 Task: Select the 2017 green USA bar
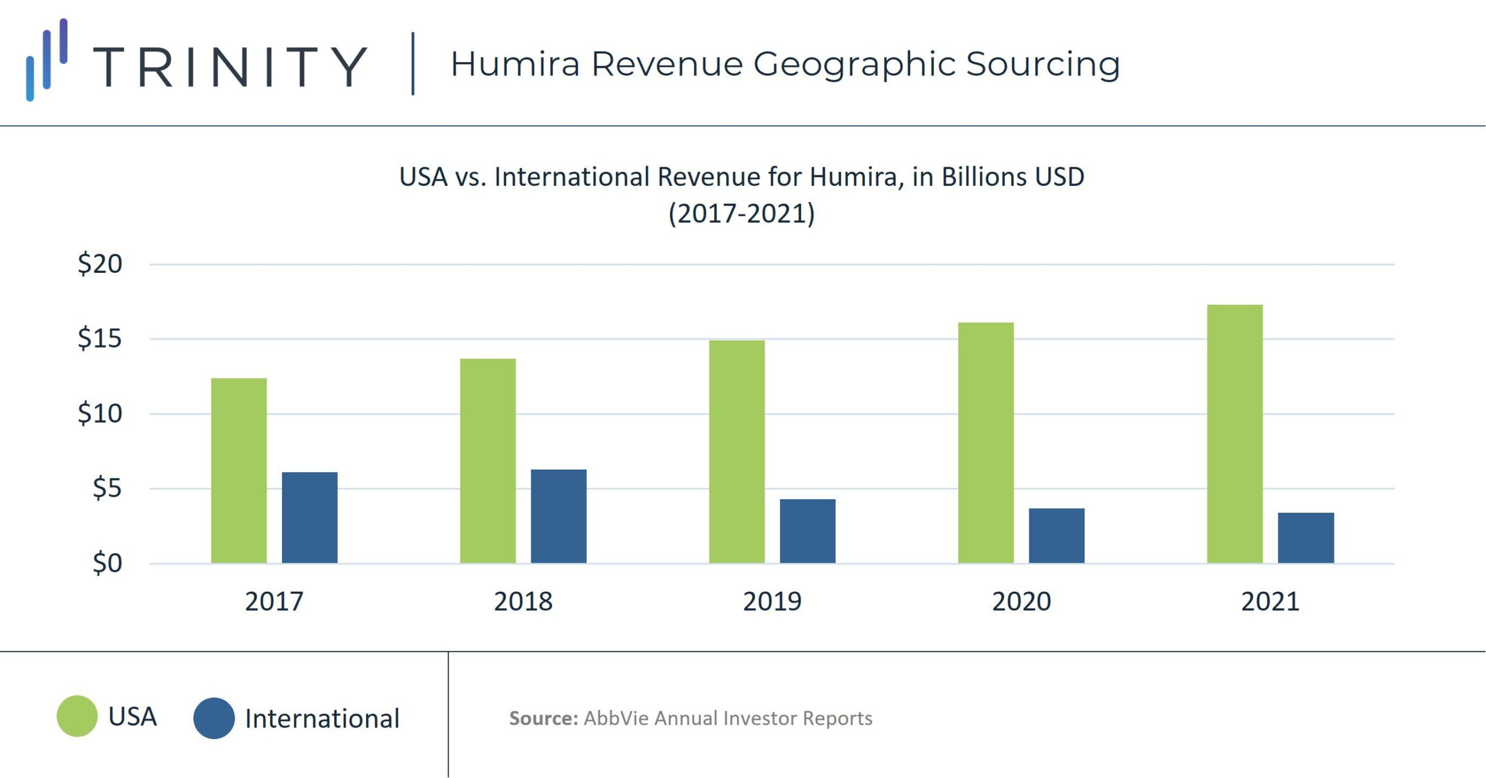point(239,470)
